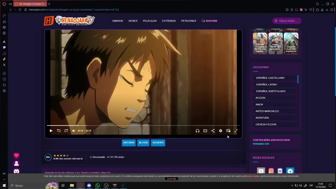Reload the page in browser
The image size is (336, 189).
pyautogui.click(x=20, y=10)
